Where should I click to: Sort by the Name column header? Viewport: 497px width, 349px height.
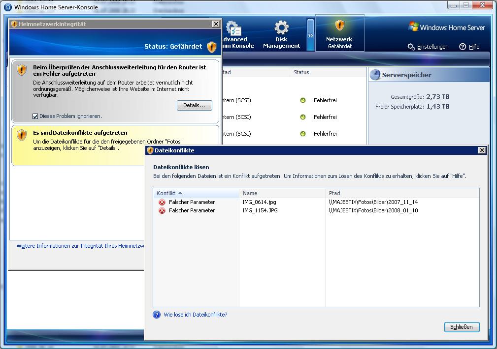pos(282,193)
